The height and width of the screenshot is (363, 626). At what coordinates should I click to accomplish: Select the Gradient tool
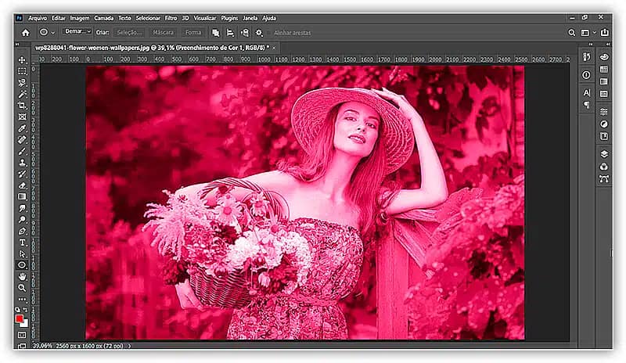[22, 197]
